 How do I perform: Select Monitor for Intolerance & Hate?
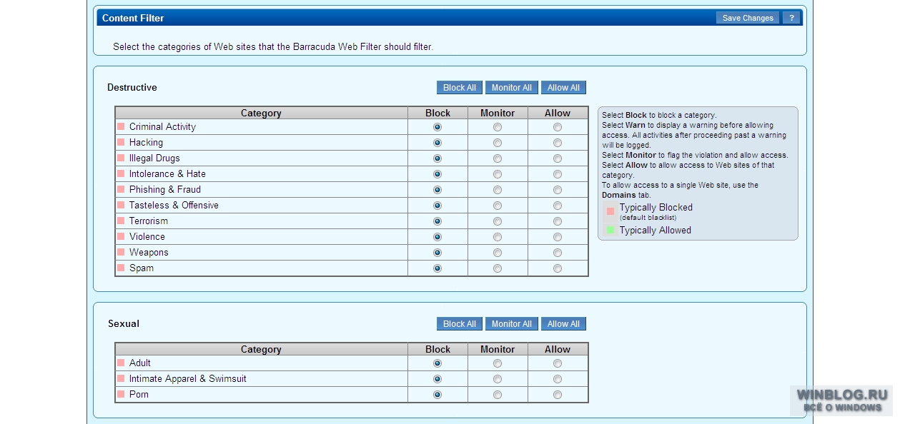[x=498, y=174]
